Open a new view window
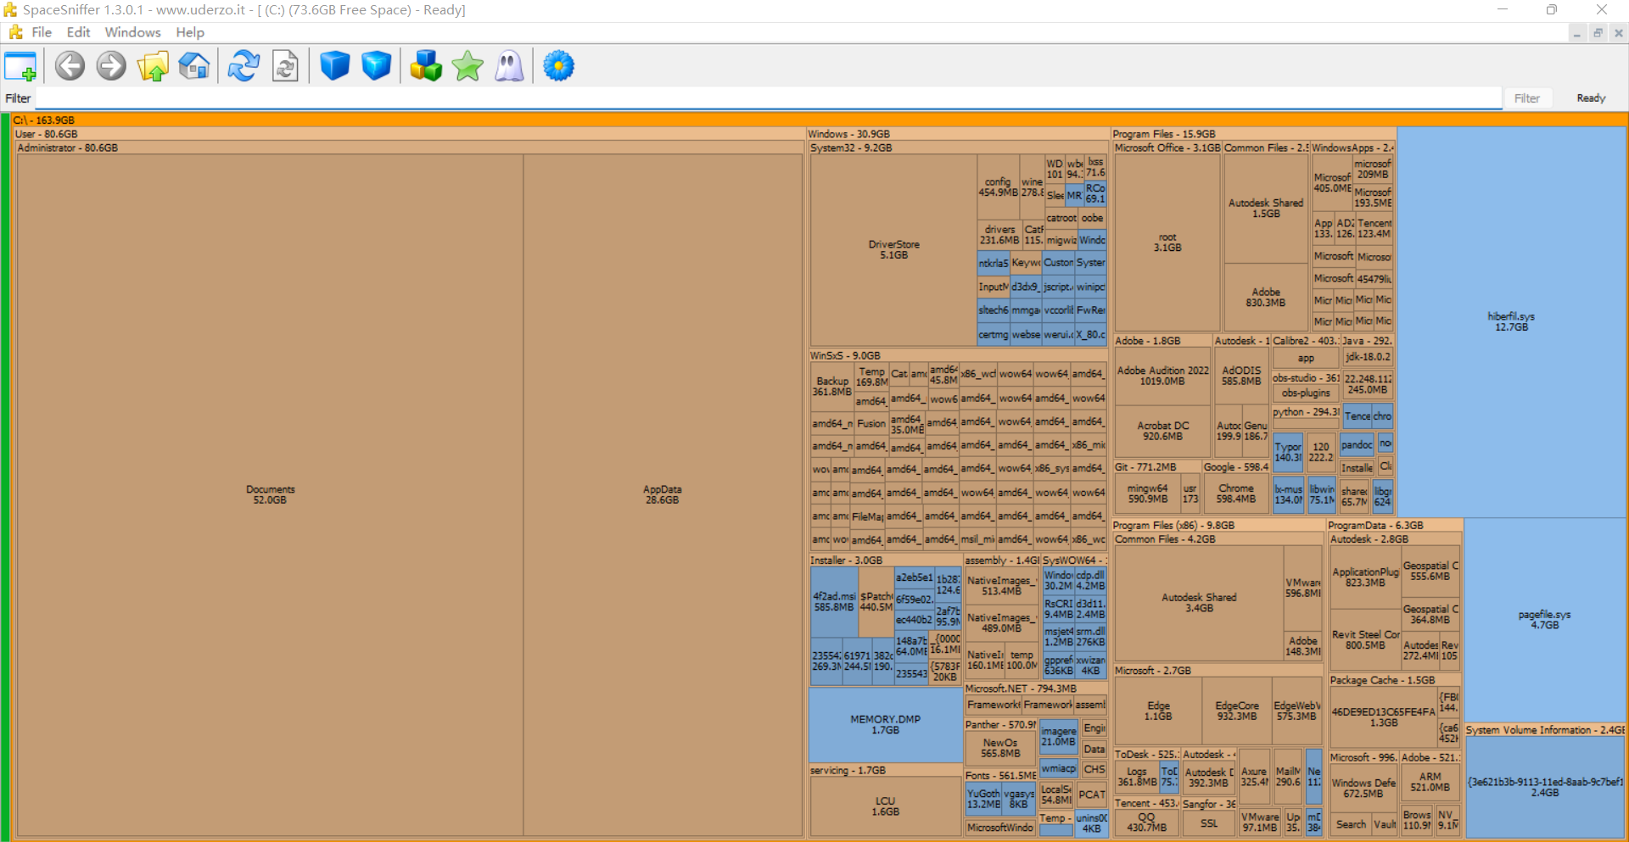 20,66
